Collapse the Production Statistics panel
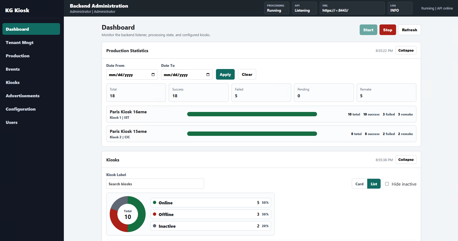This screenshot has width=458, height=241. [406, 50]
